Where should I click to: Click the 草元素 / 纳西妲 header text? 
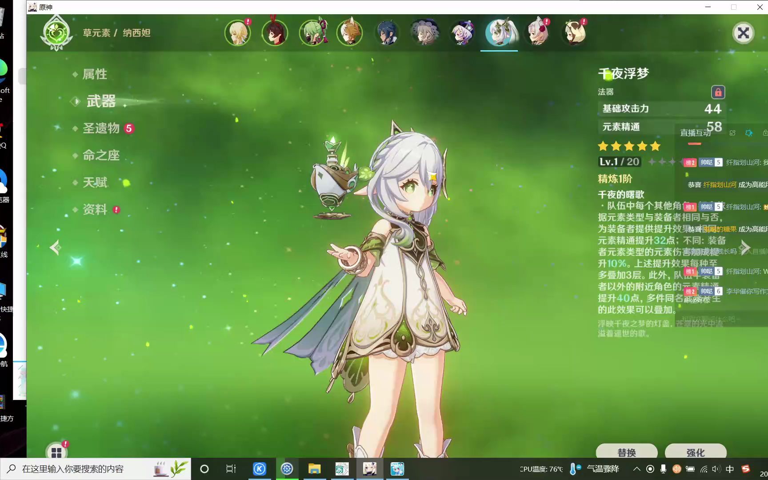[116, 33]
